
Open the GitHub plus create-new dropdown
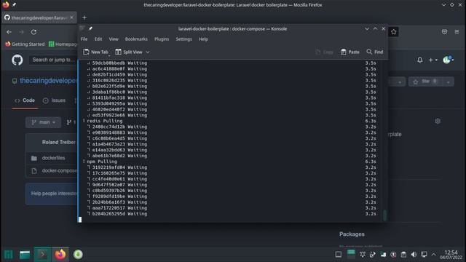point(433,60)
